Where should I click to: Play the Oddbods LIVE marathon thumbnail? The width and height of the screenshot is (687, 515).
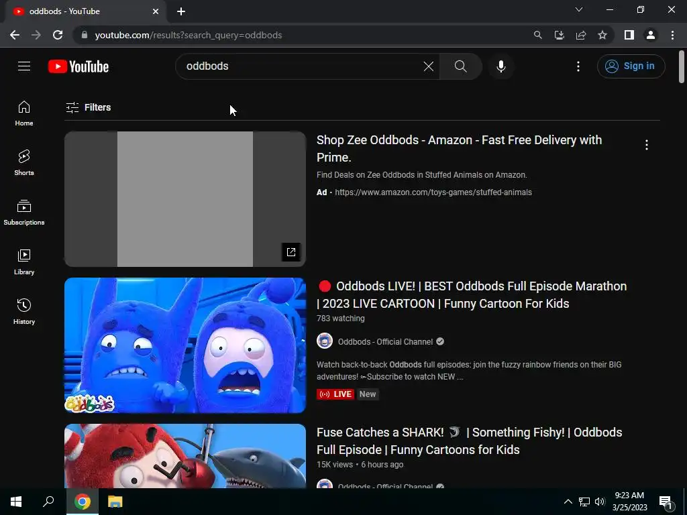click(185, 345)
